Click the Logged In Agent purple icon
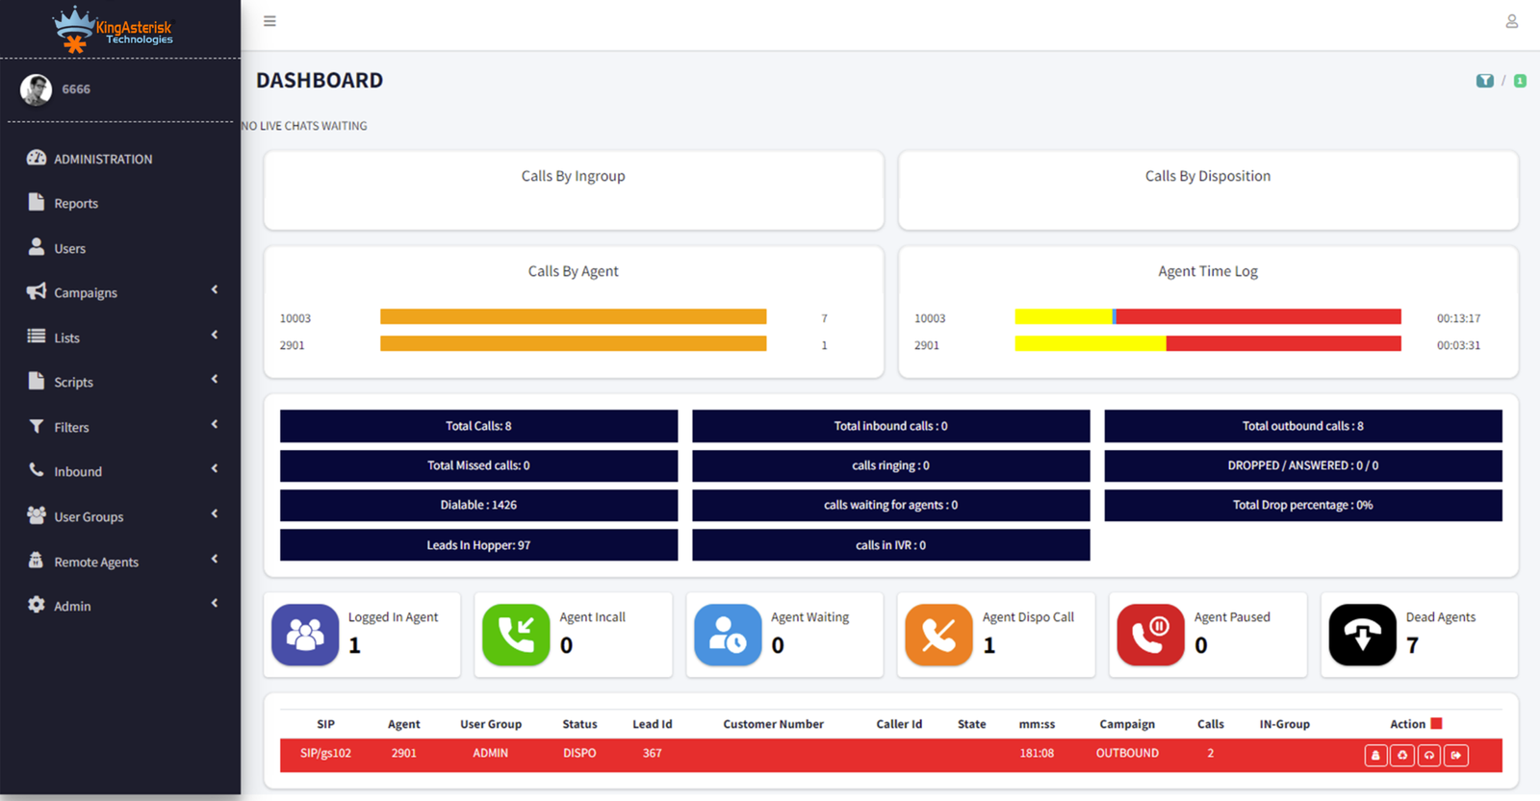 305,635
